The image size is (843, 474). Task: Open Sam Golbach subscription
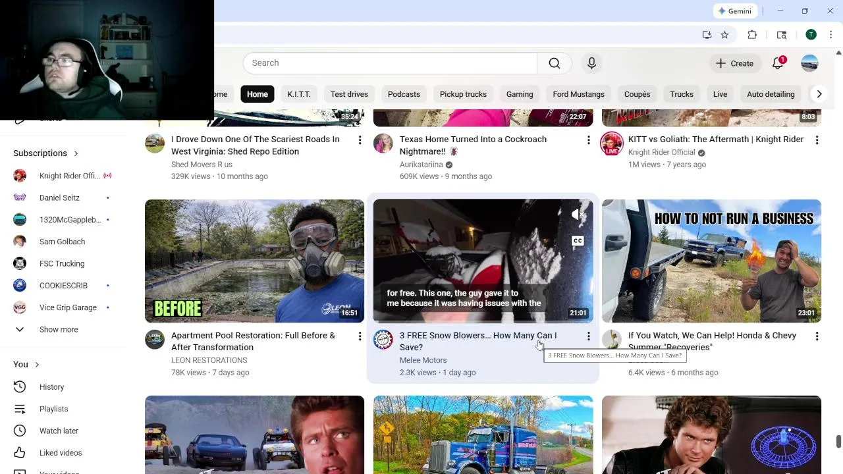coord(63,242)
